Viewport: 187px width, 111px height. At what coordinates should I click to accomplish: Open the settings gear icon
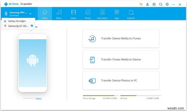[167, 4]
